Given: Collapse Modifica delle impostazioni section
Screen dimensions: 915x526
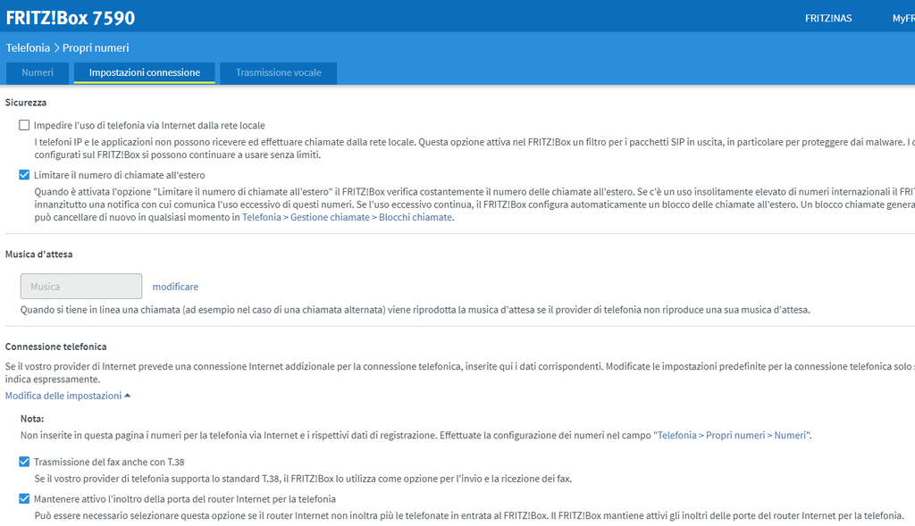Looking at the screenshot, I should coord(68,396).
